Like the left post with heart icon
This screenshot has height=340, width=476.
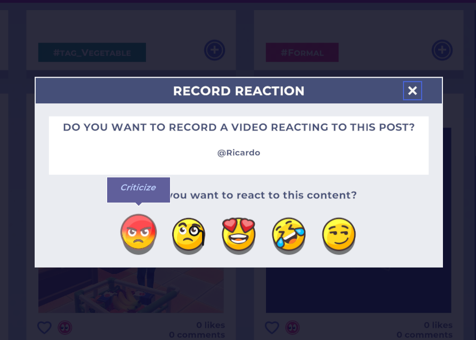45,327
